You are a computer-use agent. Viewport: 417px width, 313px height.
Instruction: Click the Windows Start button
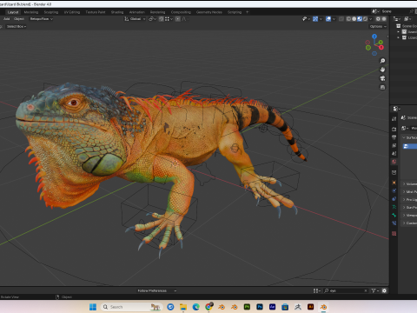point(93,307)
